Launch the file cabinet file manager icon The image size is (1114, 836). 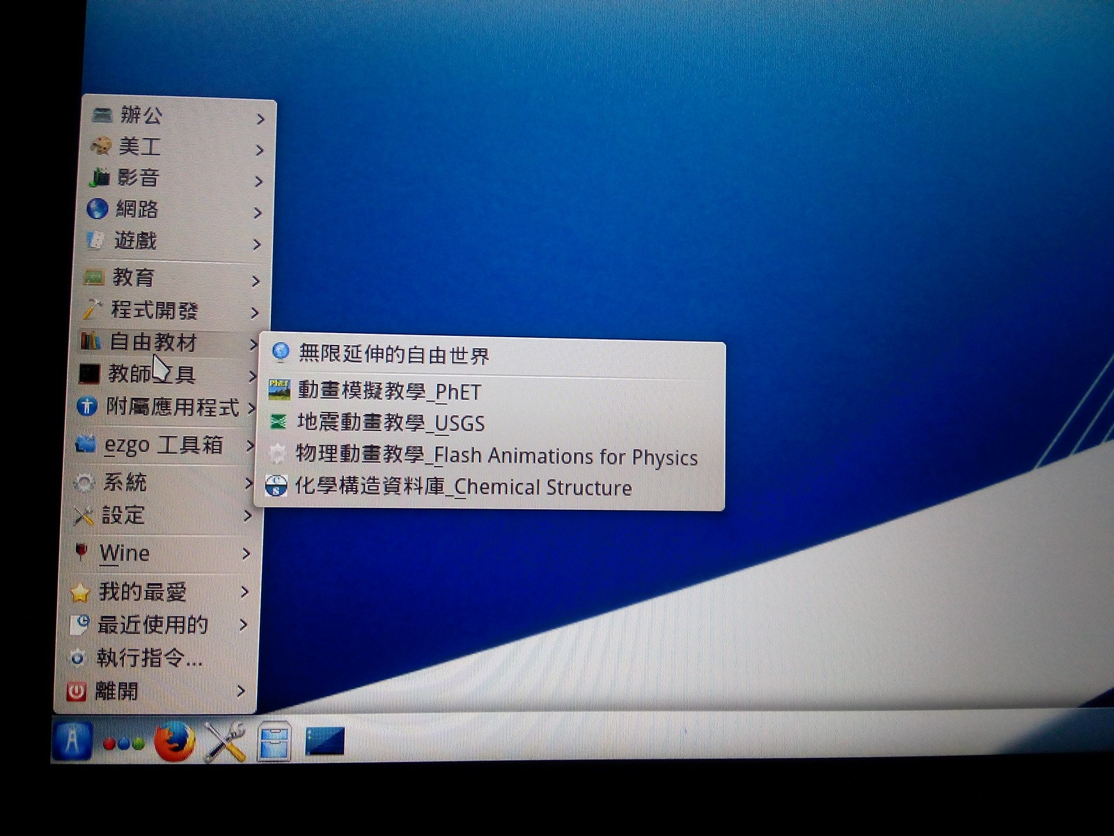point(273,741)
